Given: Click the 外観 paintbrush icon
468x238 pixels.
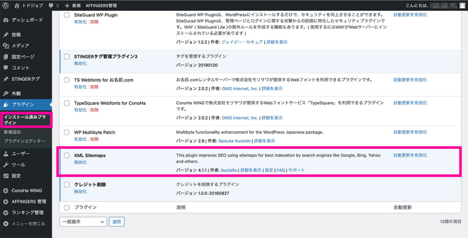Looking at the screenshot, I should [x=5, y=93].
